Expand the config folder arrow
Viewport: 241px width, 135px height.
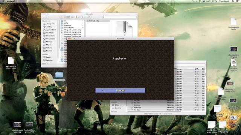click(x=83, y=23)
